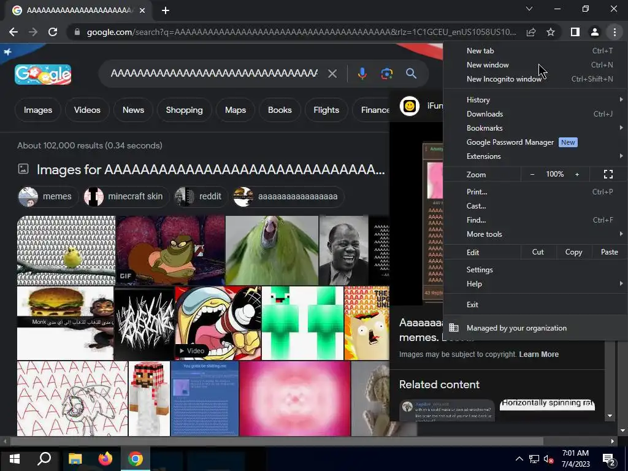Click the horizontal page scrollbar

click(x=277, y=442)
